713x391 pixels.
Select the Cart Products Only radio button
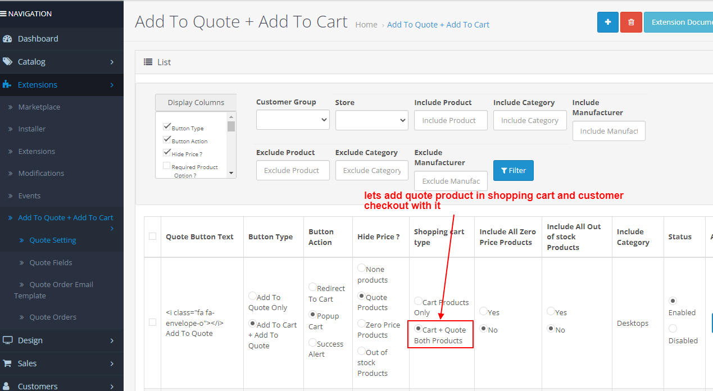pyautogui.click(x=418, y=301)
